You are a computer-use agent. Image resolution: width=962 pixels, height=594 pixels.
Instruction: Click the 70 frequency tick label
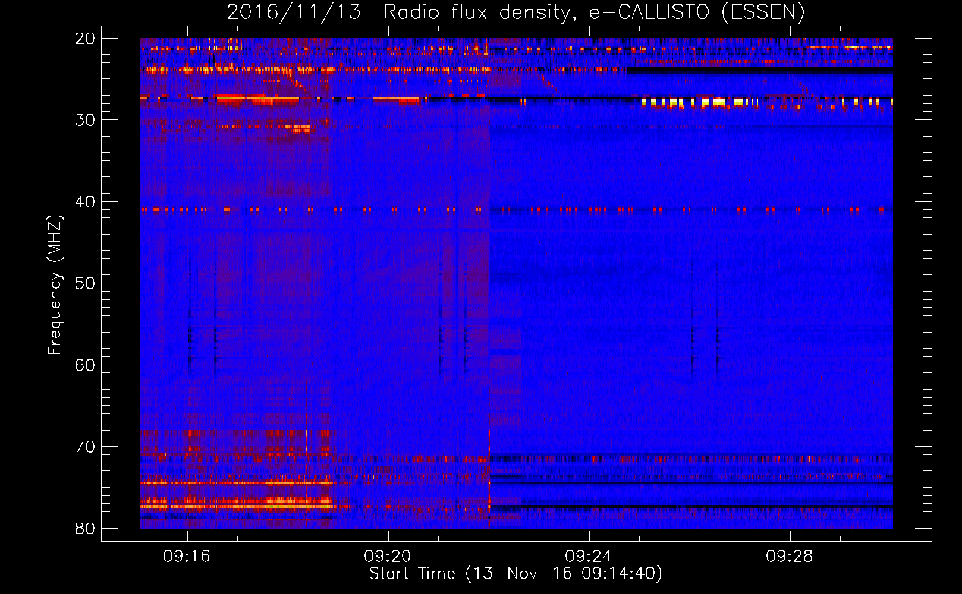tap(85, 447)
